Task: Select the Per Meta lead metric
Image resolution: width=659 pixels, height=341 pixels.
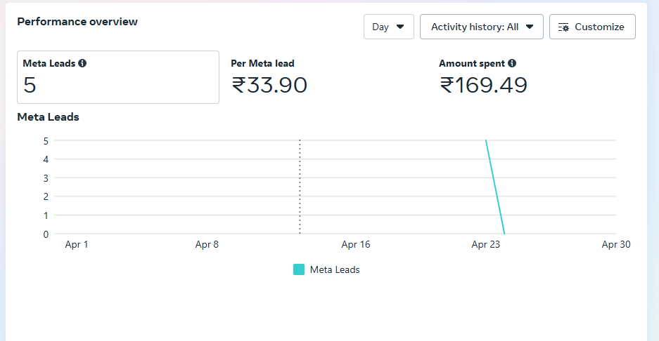Action: [x=262, y=63]
